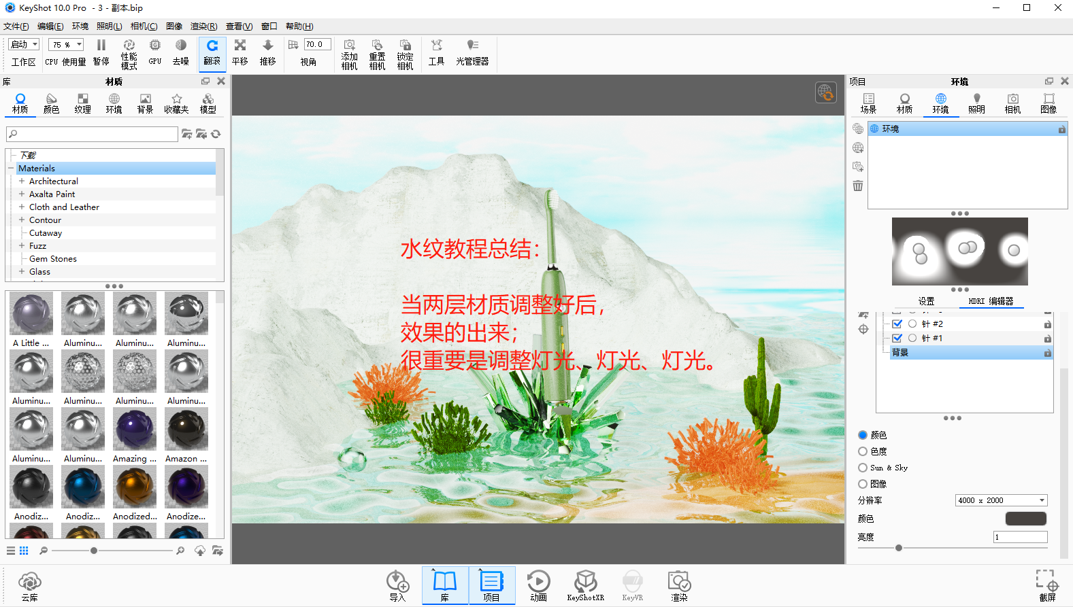Open the 分辨率 4000 x 2000 dropdown
This screenshot has height=607, width=1073.
point(1002,500)
